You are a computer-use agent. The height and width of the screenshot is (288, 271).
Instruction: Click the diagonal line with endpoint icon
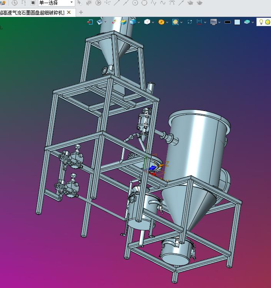[181, 3]
